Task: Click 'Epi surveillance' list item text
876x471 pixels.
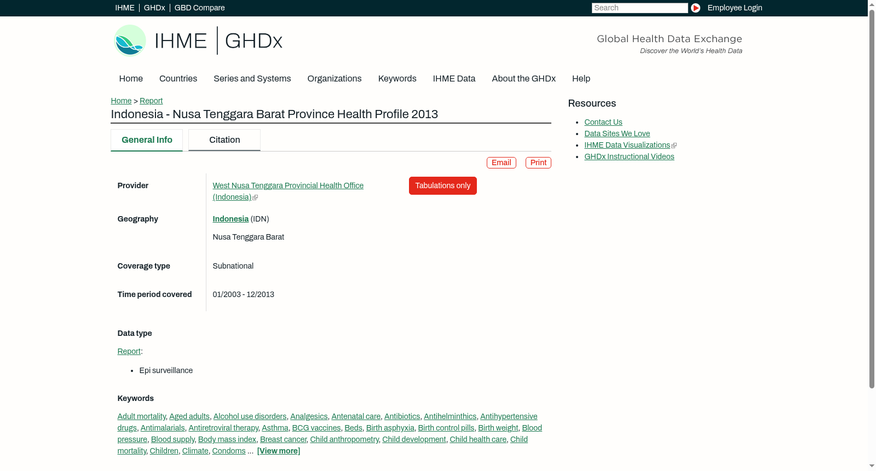Action: (x=166, y=370)
